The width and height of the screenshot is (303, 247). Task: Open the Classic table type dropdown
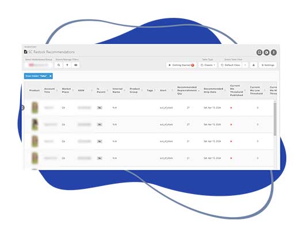208,65
